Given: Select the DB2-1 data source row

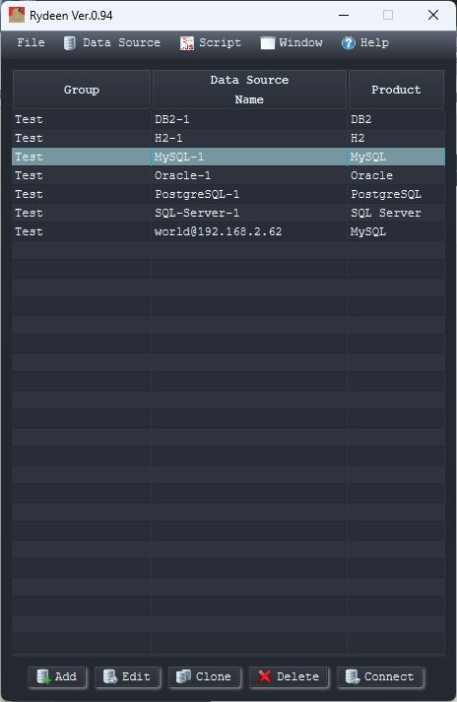Looking at the screenshot, I should coord(228,119).
